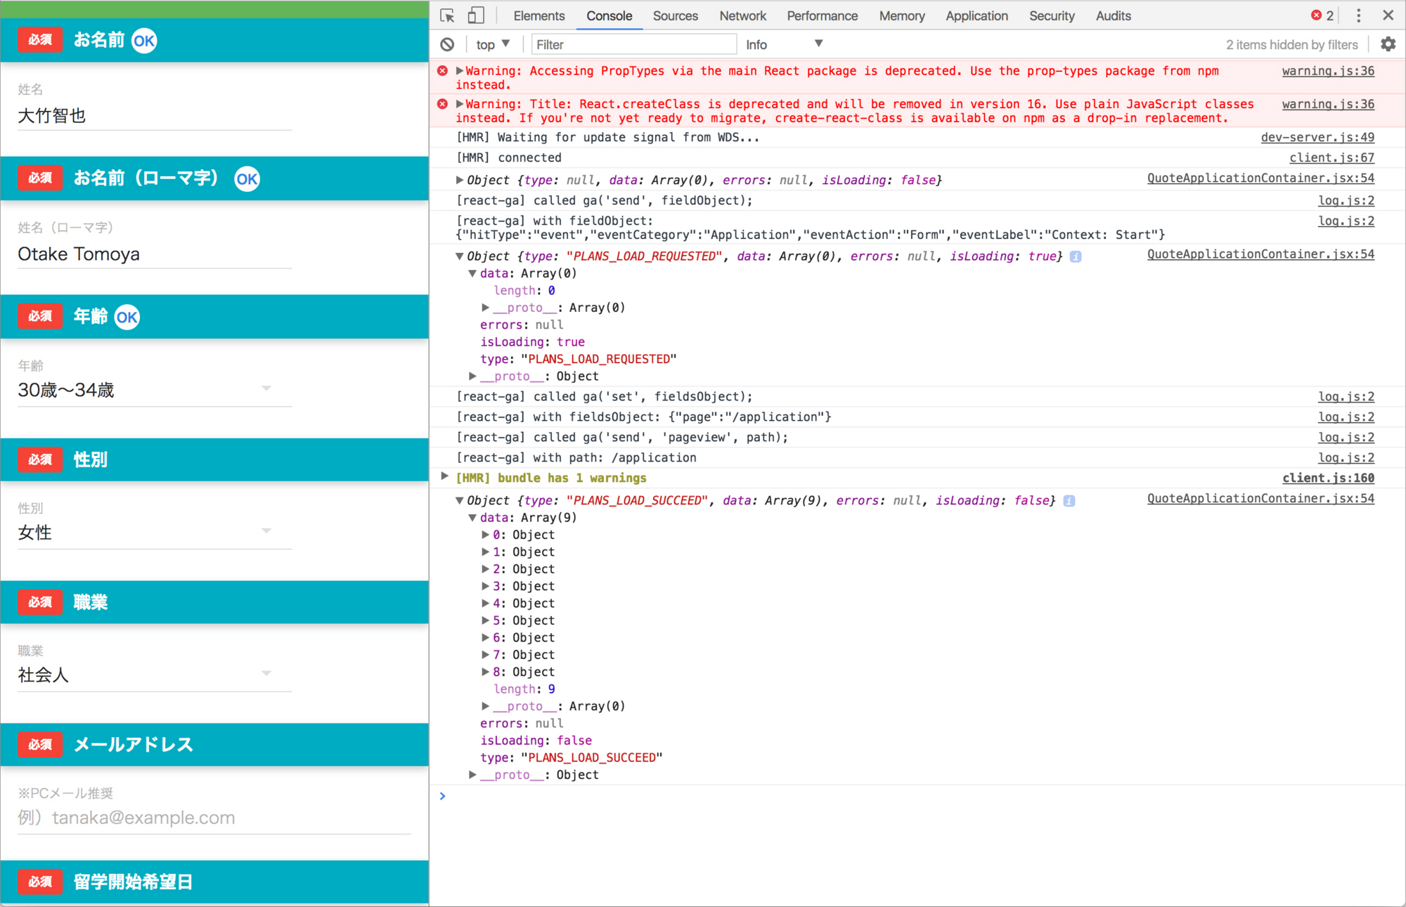Open the Audits tab
This screenshot has height=907, width=1406.
pos(1113,15)
